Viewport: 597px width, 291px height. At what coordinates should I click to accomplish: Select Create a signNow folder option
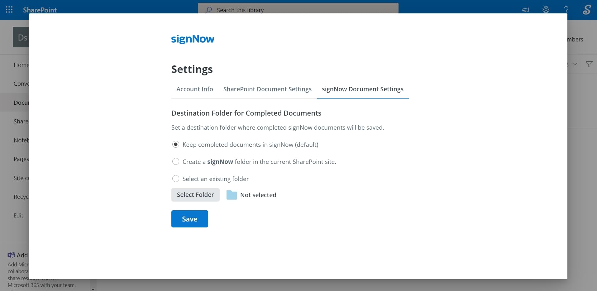click(x=176, y=162)
